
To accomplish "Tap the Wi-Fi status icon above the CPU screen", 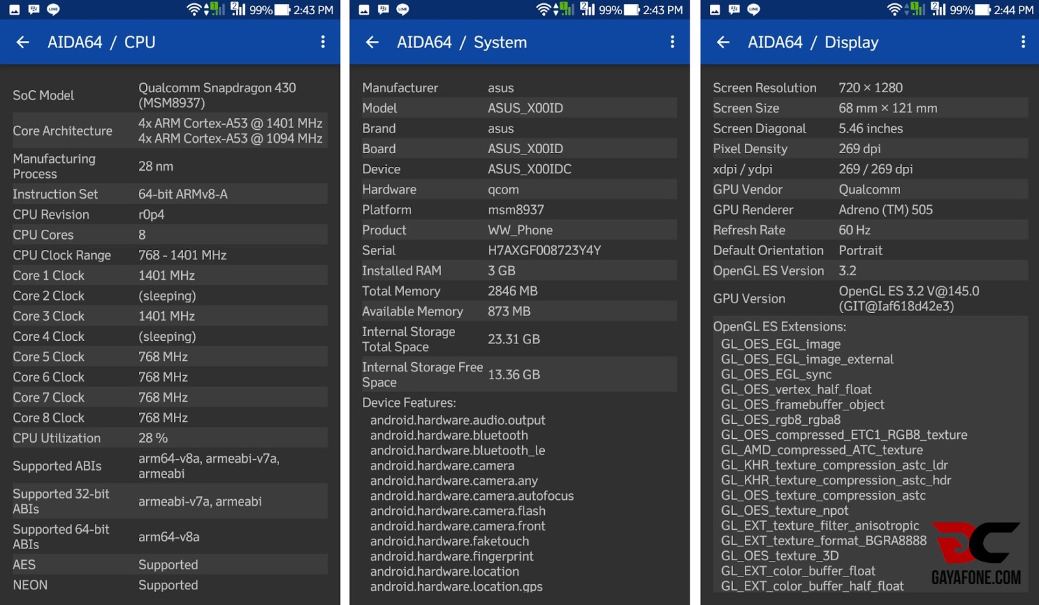I will coord(194,10).
